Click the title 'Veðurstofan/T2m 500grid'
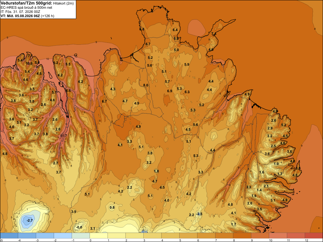 [26, 3]
